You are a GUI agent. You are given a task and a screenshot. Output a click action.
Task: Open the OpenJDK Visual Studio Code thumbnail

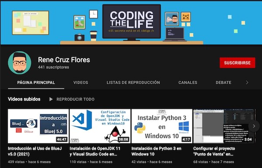click(x=100, y=126)
